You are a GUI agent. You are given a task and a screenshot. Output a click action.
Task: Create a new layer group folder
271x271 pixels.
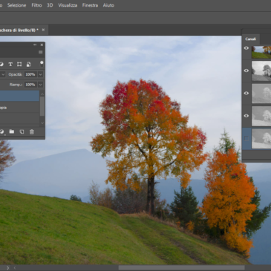[12, 131]
